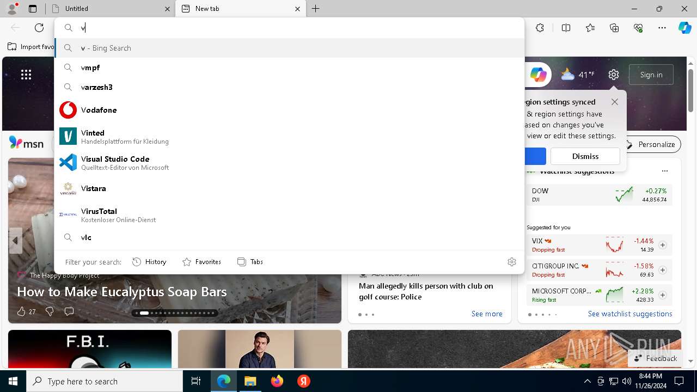Screen dimensions: 697x392
Task: Choose the 'vmpf' search suggestion
Action: pyautogui.click(x=289, y=68)
